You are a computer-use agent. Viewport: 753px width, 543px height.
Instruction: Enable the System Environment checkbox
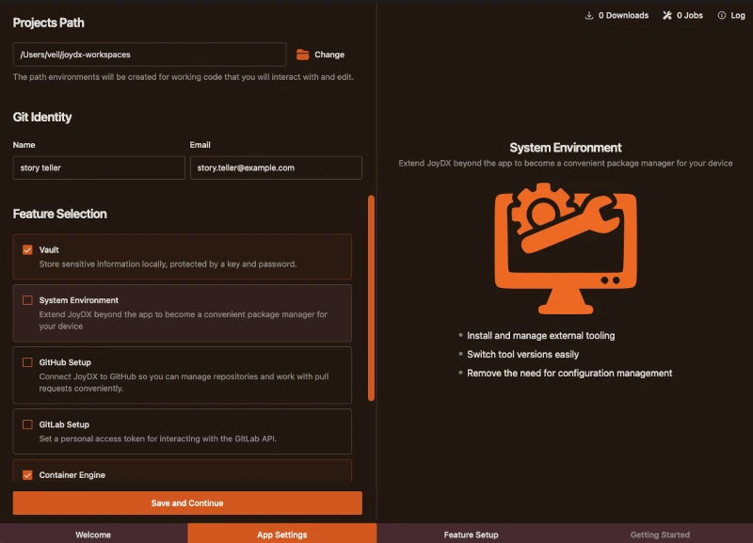click(x=27, y=300)
